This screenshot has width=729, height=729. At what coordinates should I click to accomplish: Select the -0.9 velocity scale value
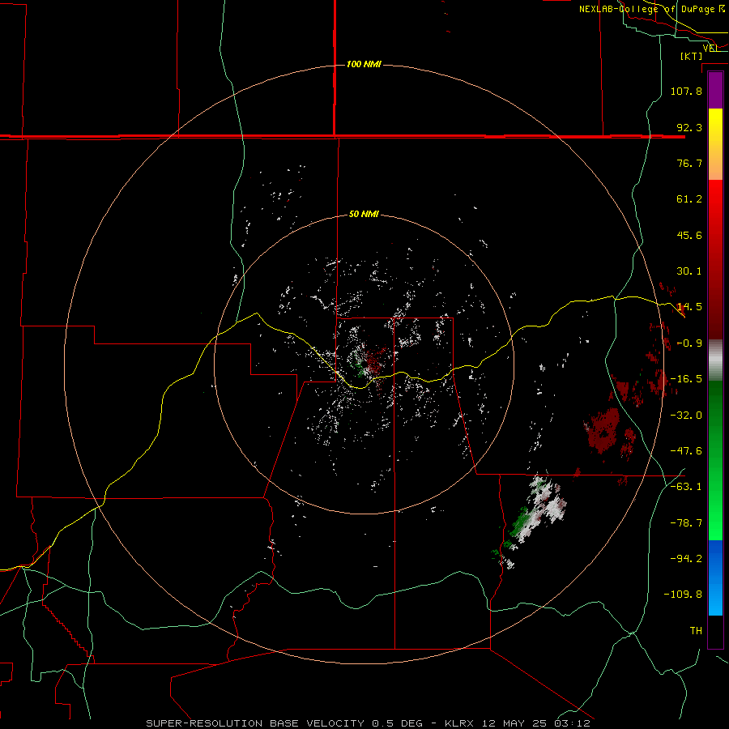pyautogui.click(x=689, y=343)
